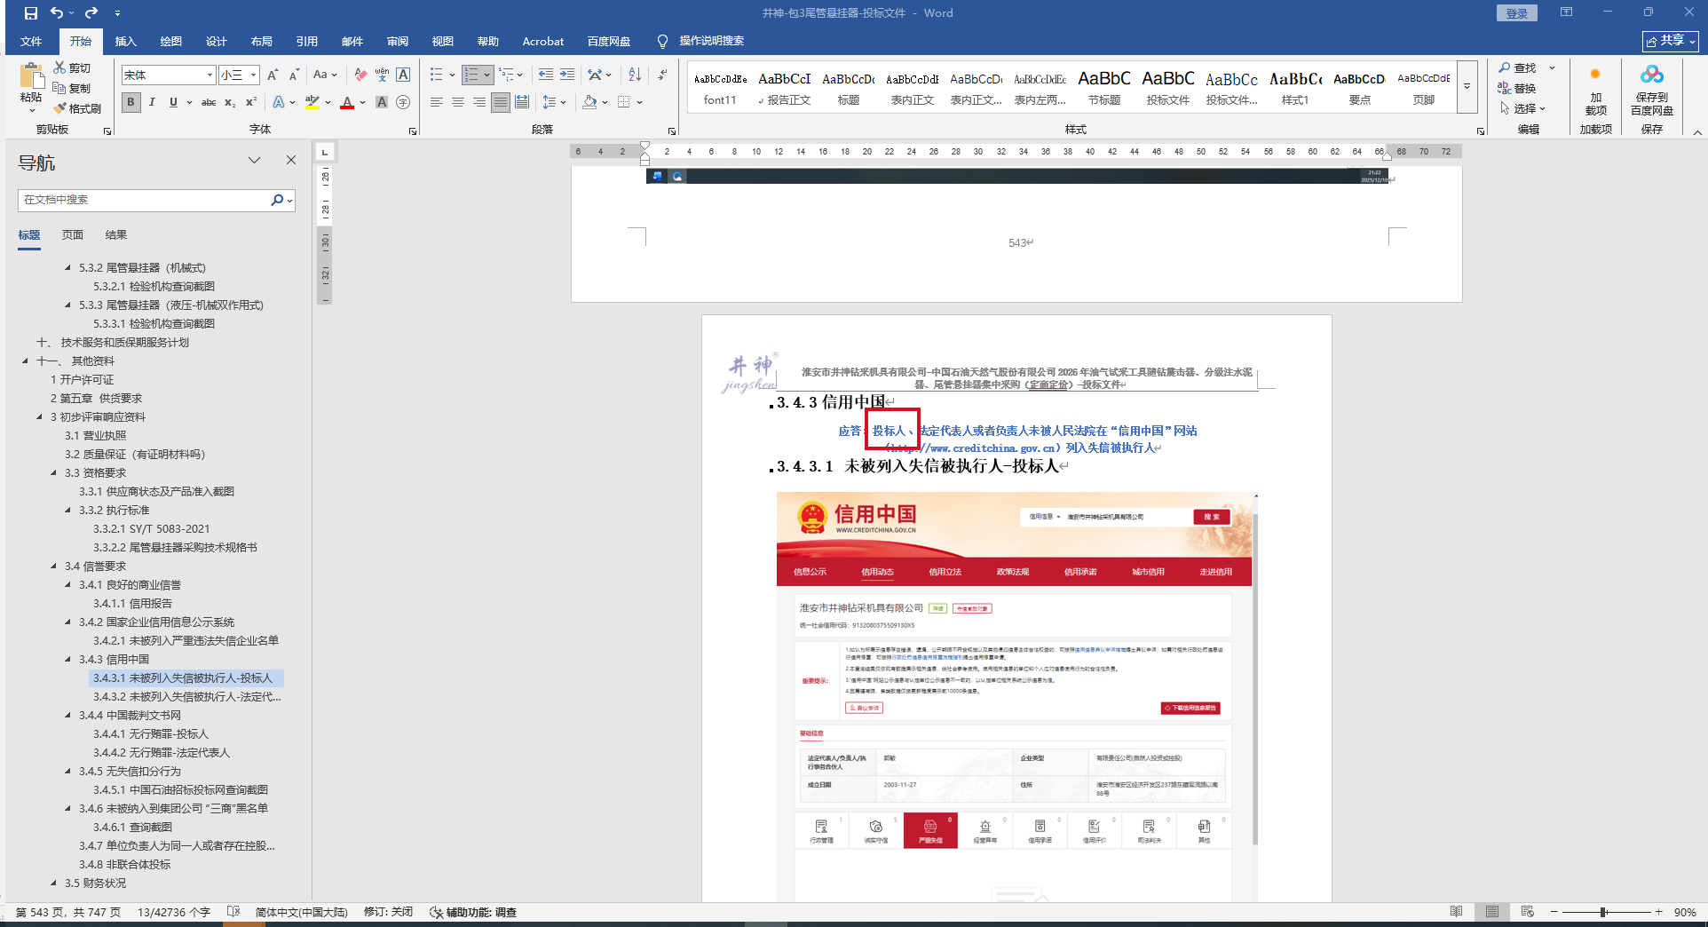The image size is (1708, 927).
Task: Save the file to 百度网盘
Action: (x=1652, y=89)
